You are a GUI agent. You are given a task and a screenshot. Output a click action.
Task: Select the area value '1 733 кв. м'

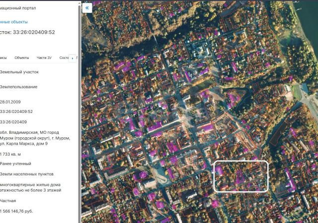pos(10,154)
